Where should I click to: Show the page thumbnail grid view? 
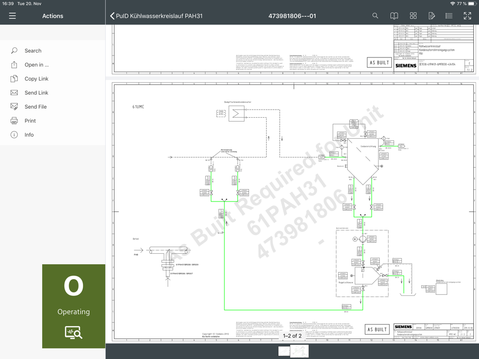click(413, 16)
